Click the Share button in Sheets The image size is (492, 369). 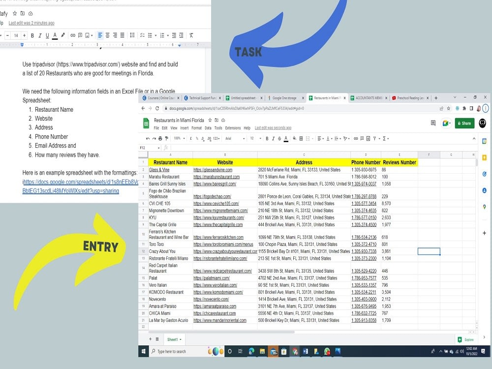(x=465, y=123)
